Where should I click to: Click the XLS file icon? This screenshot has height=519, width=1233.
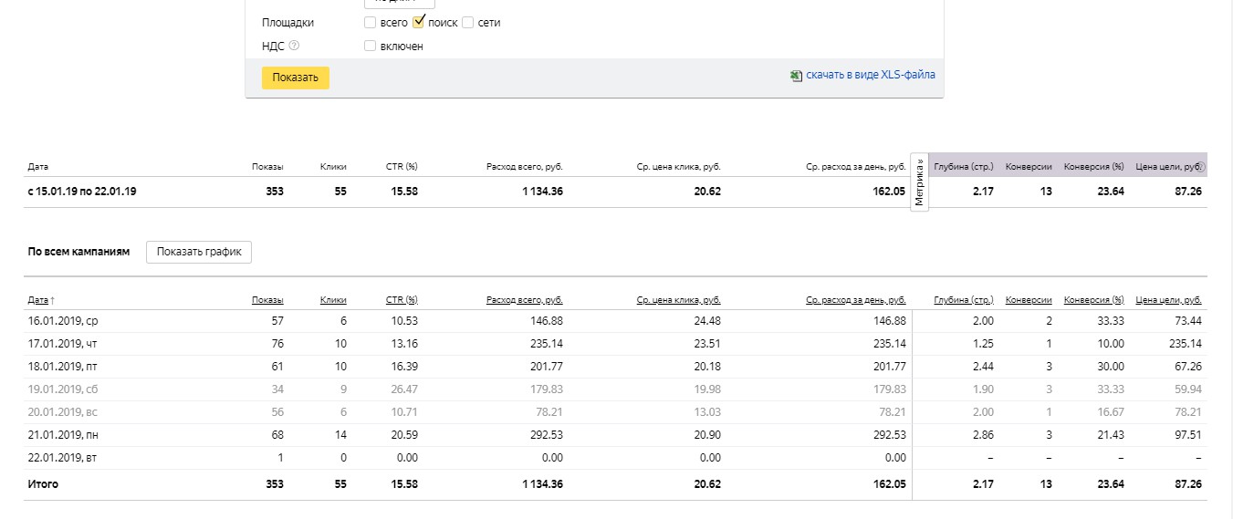[x=796, y=77]
